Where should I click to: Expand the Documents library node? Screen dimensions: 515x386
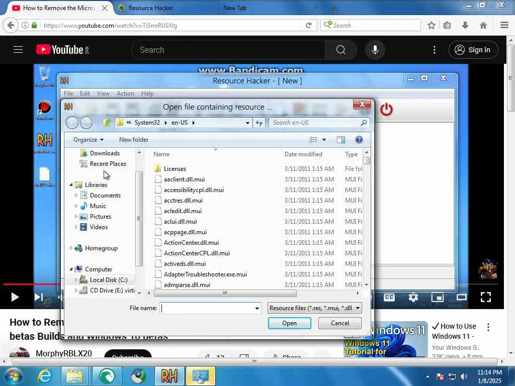click(x=76, y=196)
